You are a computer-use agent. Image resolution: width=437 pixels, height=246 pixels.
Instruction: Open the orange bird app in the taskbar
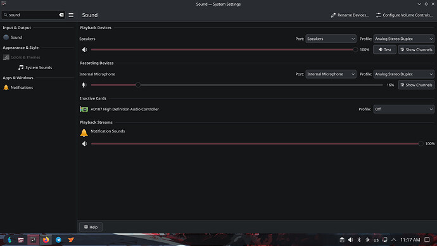[71, 240]
